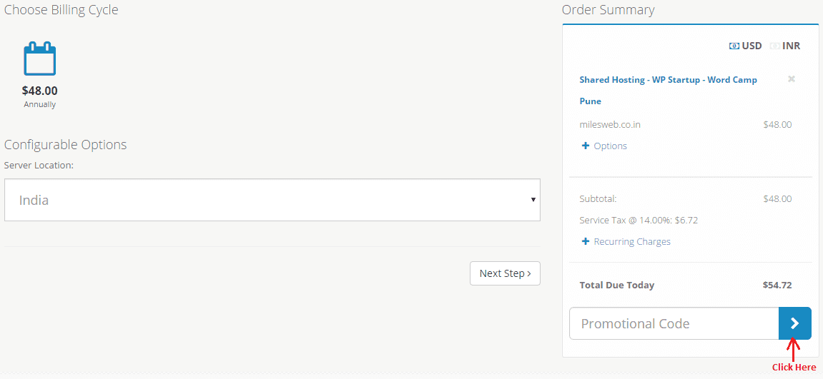Click the $54.72 Total Due amount
The image size is (823, 379).
tap(777, 285)
